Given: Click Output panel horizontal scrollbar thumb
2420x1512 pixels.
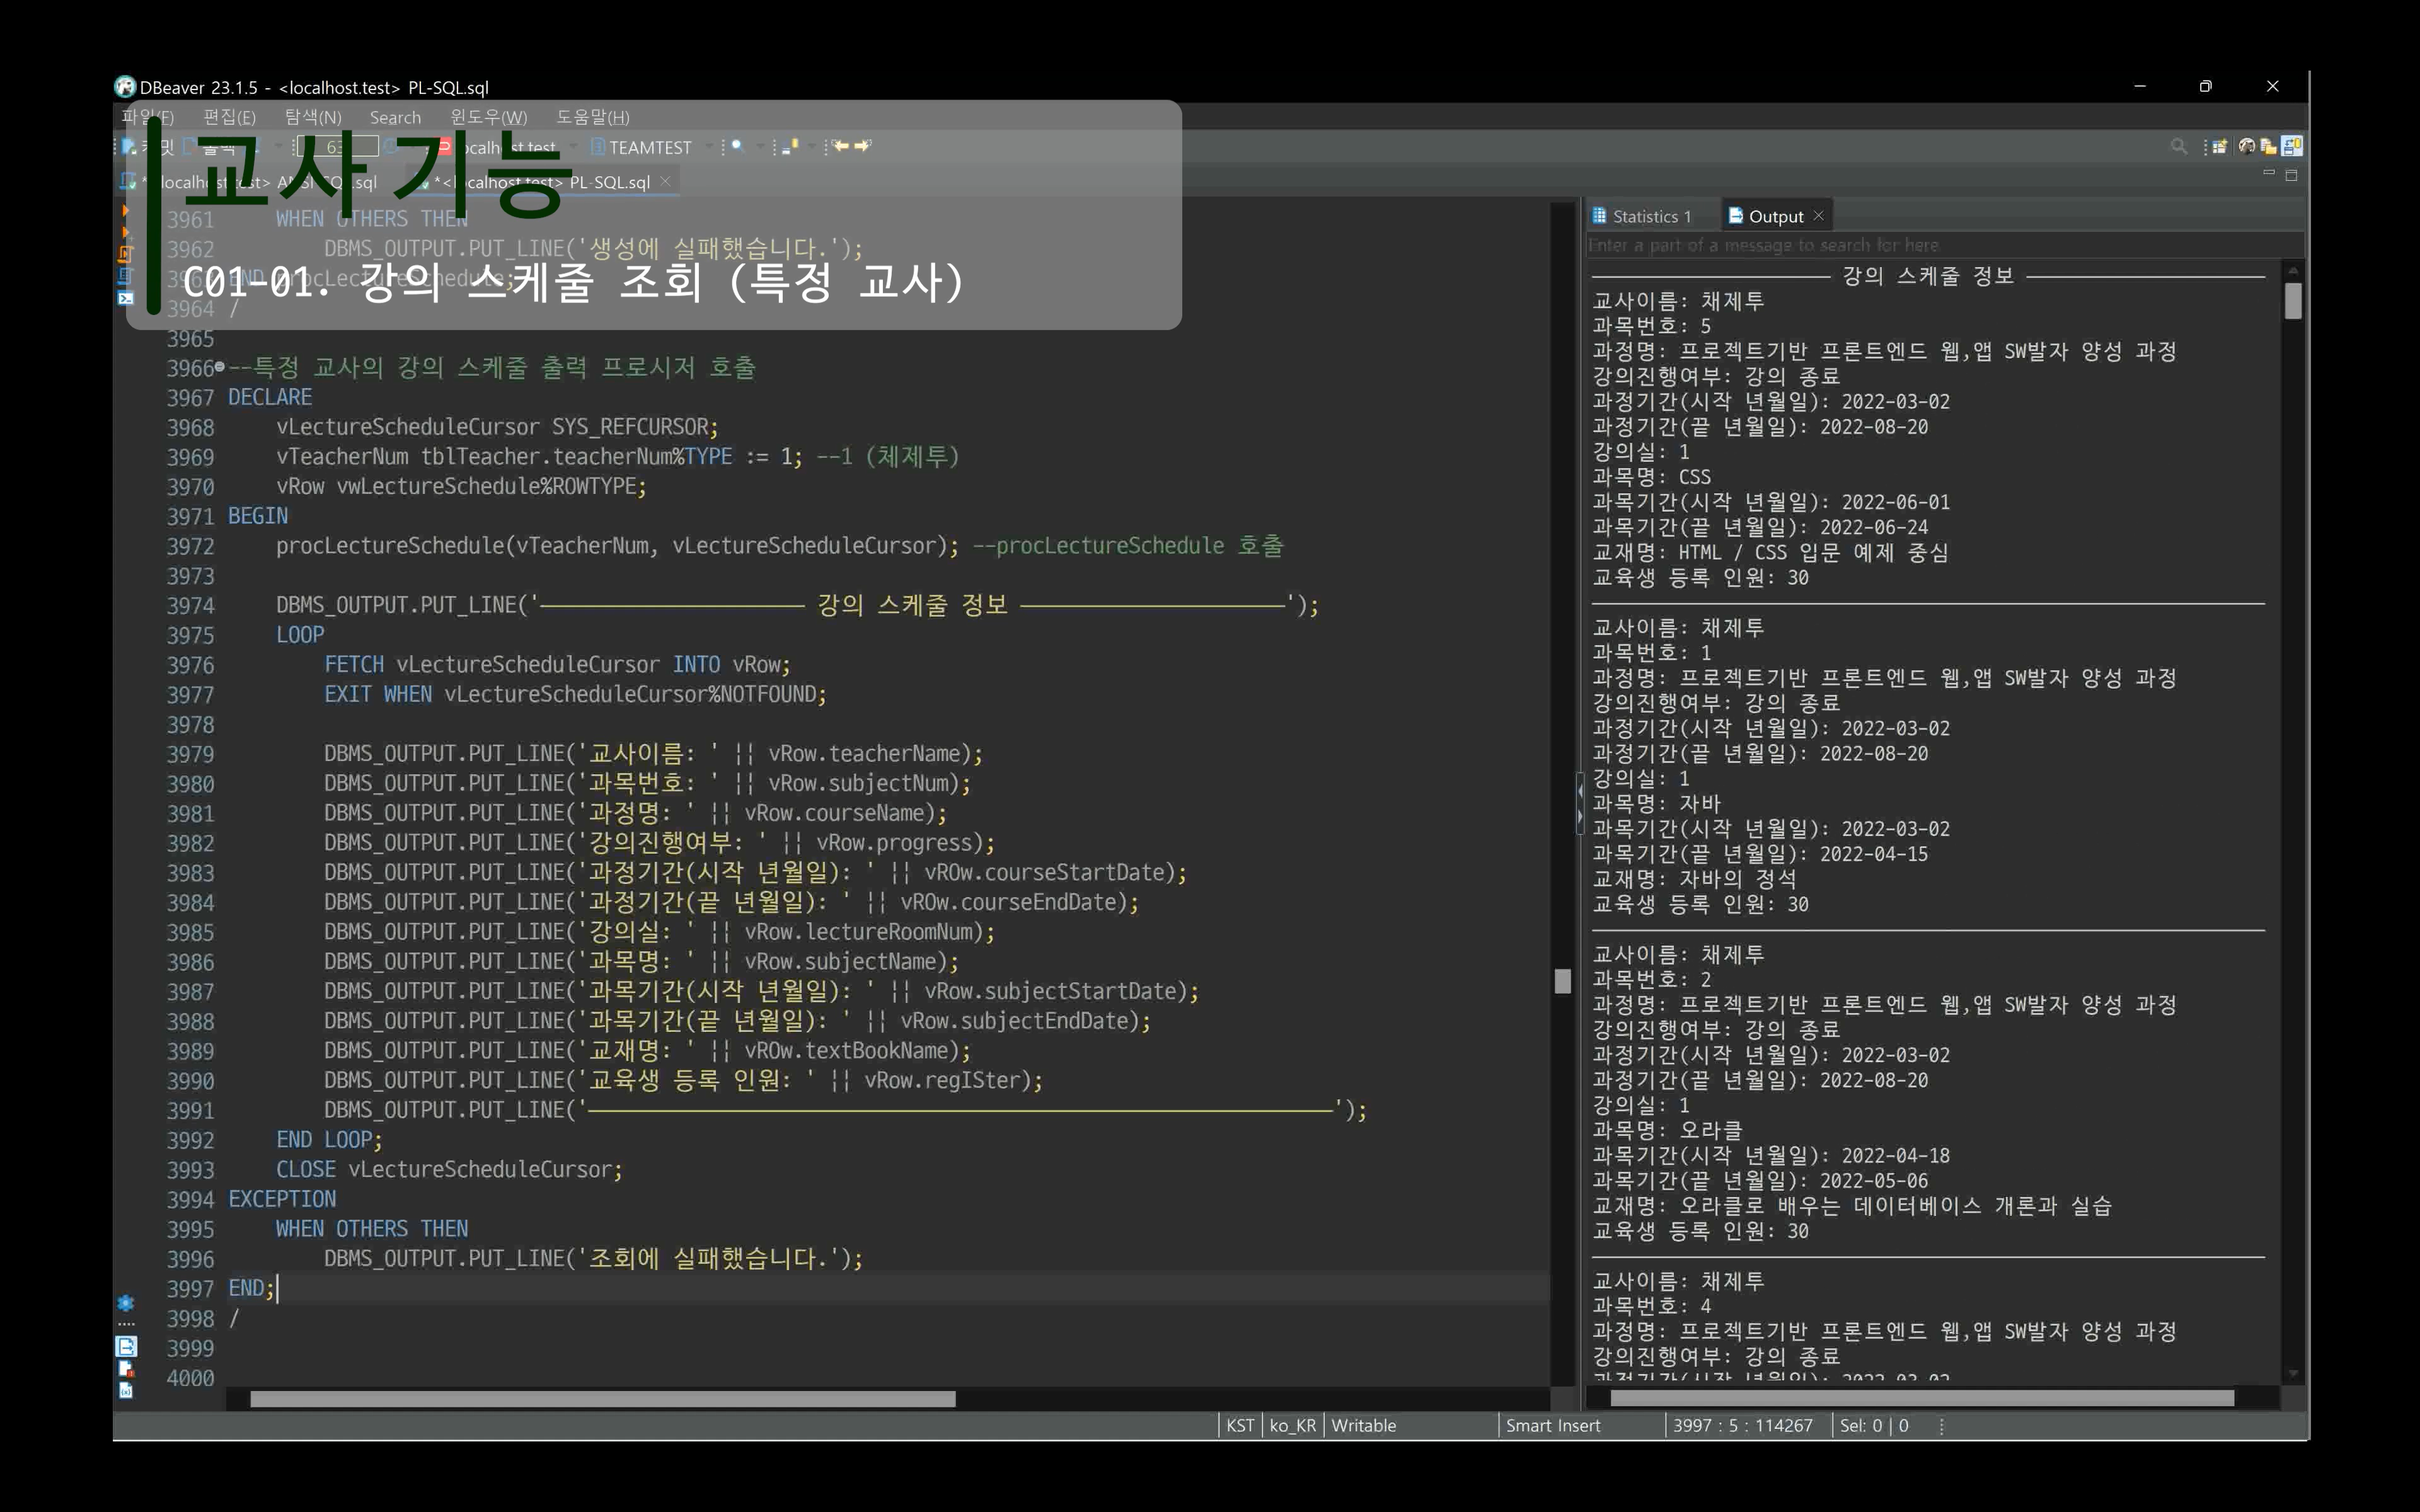Looking at the screenshot, I should click(x=1922, y=1398).
